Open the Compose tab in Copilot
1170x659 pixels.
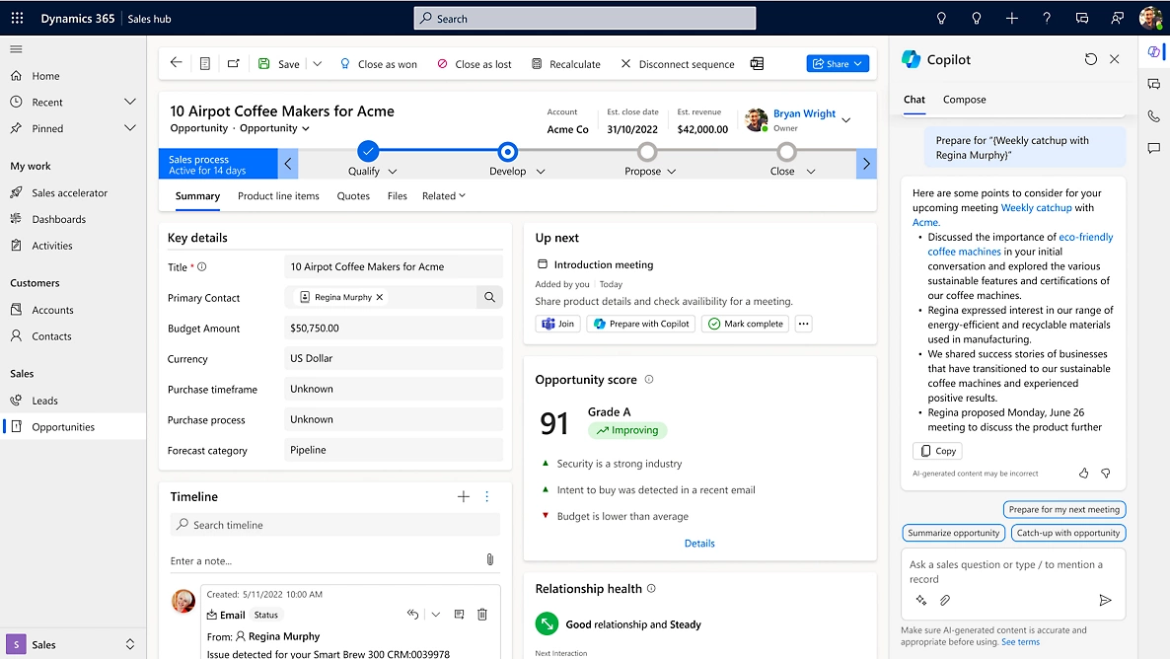tap(964, 100)
